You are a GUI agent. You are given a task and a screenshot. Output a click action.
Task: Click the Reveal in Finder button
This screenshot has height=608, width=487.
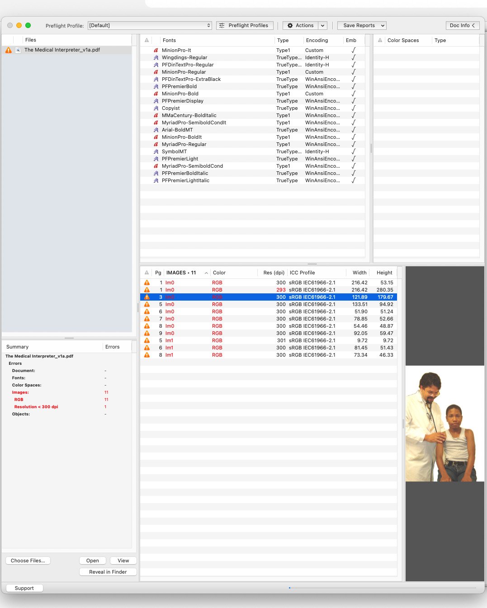[x=108, y=572]
